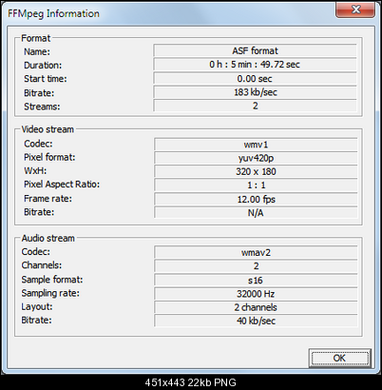This screenshot has height=390, width=382.
Task: Click the format bitrate value '183 kb/sec'
Action: tap(256, 92)
